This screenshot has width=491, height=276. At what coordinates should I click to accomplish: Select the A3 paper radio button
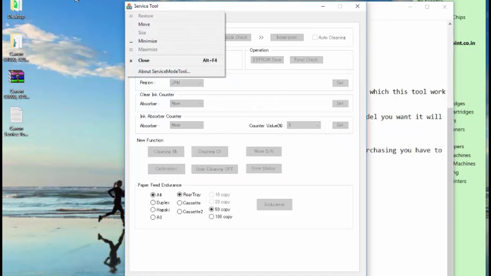coord(153,217)
